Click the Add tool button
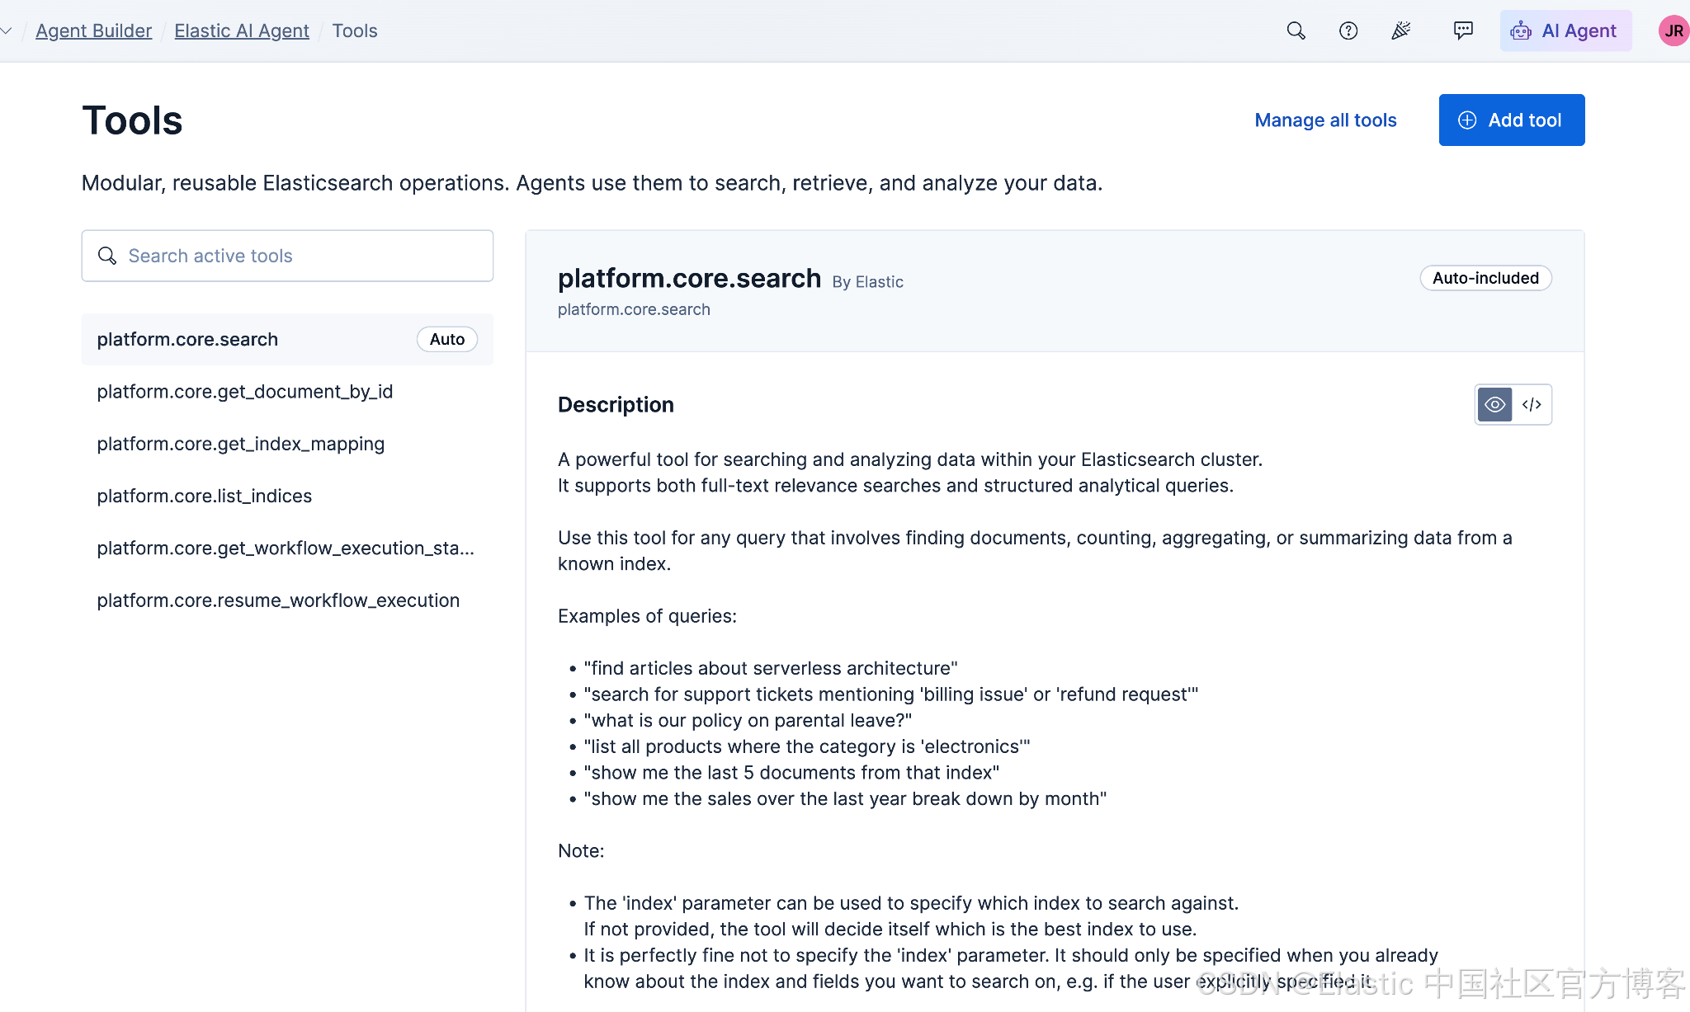Screen dimensions: 1690x1012 [1511, 120]
